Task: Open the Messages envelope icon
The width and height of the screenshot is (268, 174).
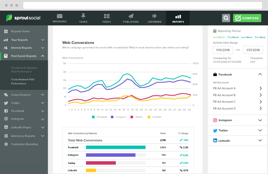Action: click(59, 16)
